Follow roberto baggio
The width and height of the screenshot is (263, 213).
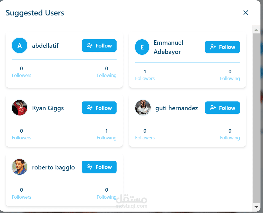click(99, 167)
